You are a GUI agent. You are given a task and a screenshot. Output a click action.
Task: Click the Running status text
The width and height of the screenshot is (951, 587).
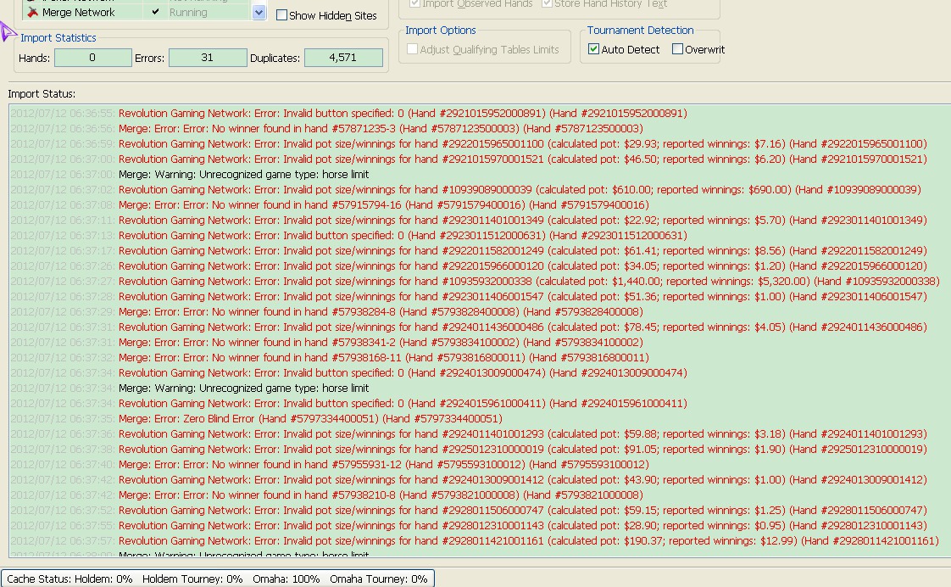(x=188, y=12)
